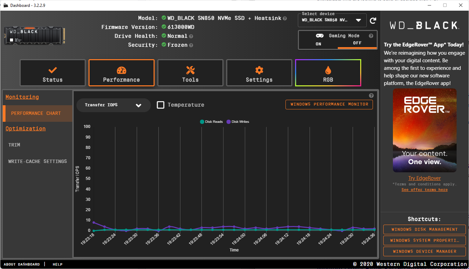Screen dimensions: 469x269
Task: Click the help icon beside Drive Health
Action: click(191, 36)
